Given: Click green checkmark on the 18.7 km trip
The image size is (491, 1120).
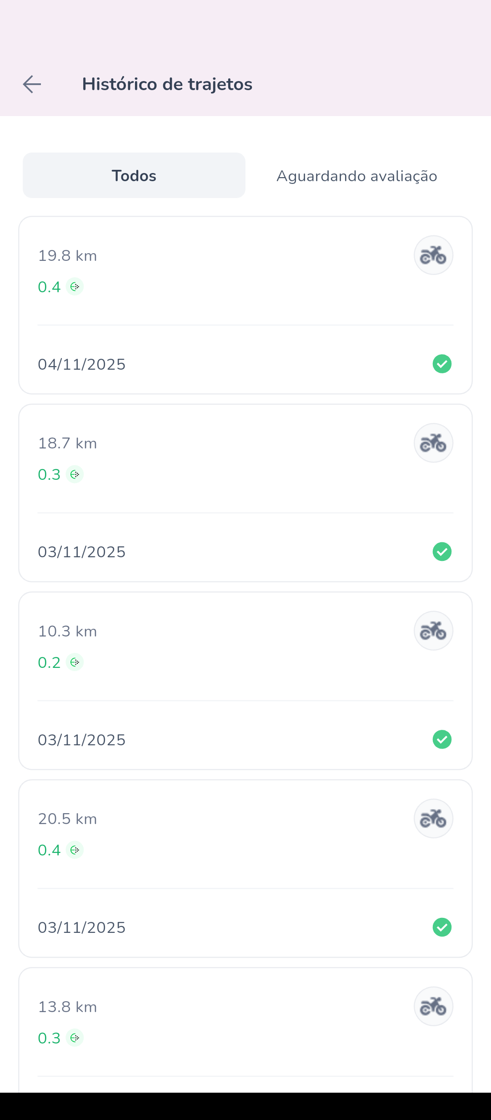Looking at the screenshot, I should 442,552.
